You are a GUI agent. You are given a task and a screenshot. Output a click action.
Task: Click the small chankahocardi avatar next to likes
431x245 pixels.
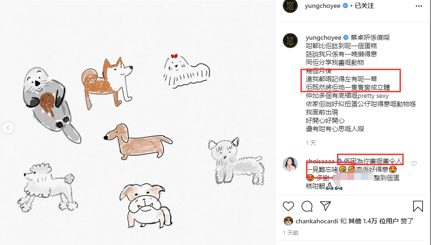point(288,221)
